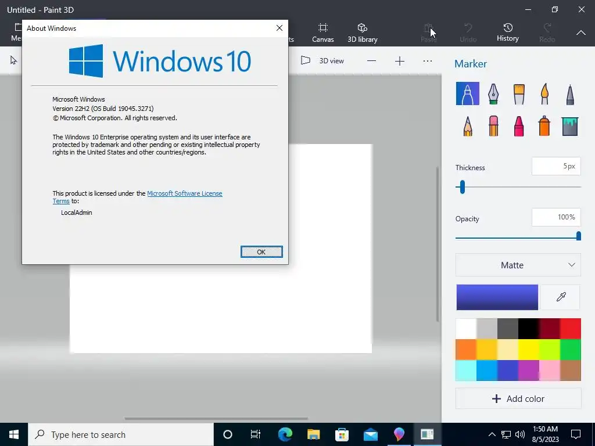
Task: Click the horizontal canvas scrollbar
Action: point(216,419)
